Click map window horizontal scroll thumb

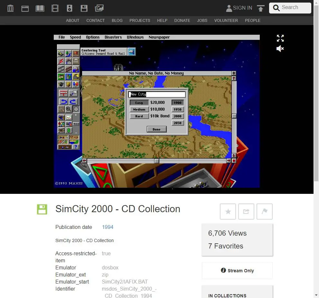(157, 161)
